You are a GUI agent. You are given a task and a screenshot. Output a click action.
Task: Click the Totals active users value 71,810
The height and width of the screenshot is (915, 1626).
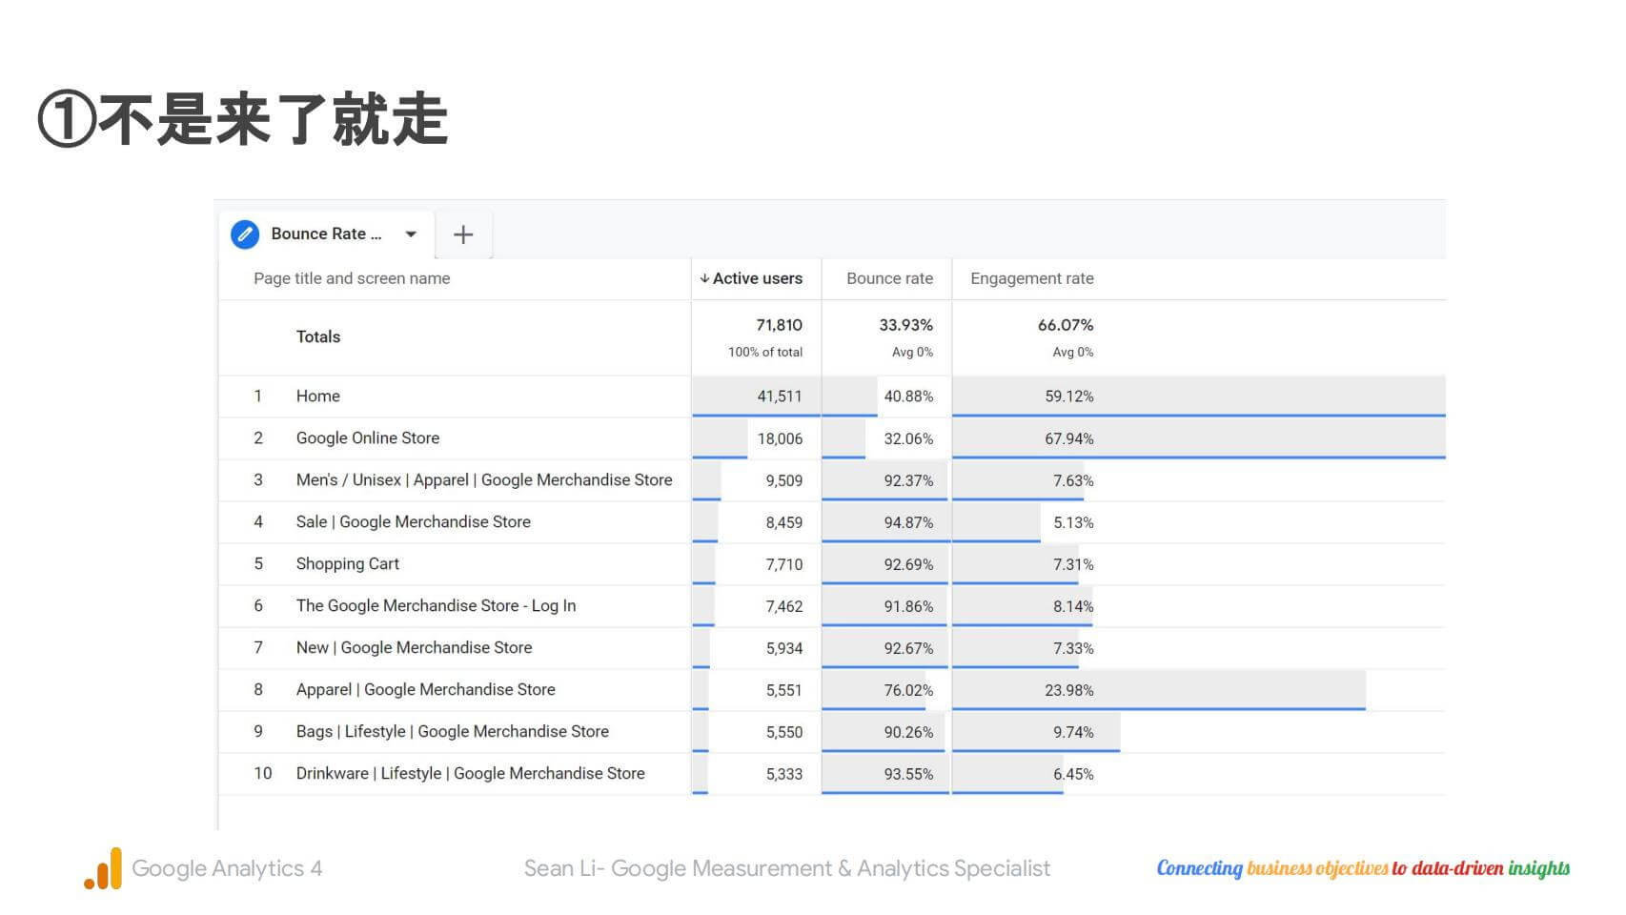click(x=779, y=325)
